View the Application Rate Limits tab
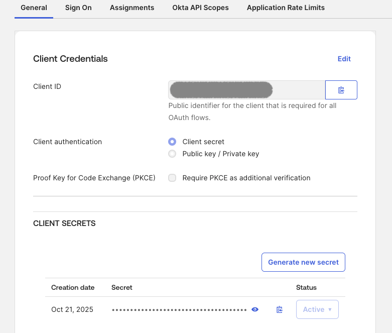The height and width of the screenshot is (333, 392). [x=286, y=8]
